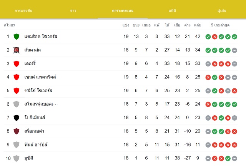The height and width of the screenshot is (166, 246).
Task: Click the red shield beside rank 3
Action: click(17, 64)
